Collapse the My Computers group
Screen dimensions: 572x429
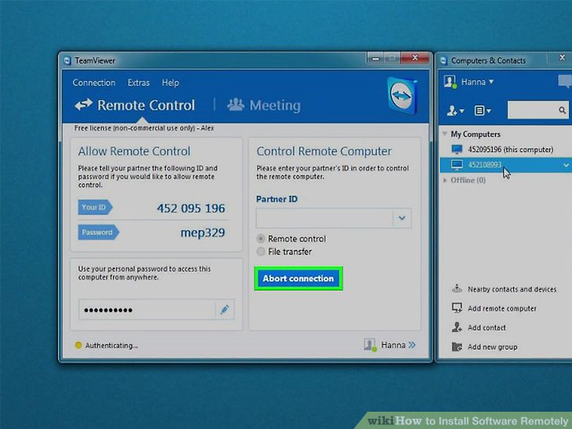pyautogui.click(x=445, y=134)
